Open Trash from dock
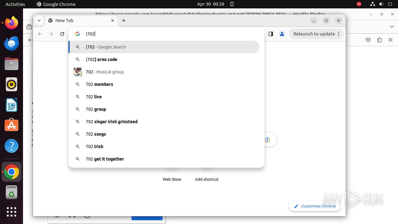Image resolution: width=398 pixels, height=224 pixels. pyautogui.click(x=12, y=192)
